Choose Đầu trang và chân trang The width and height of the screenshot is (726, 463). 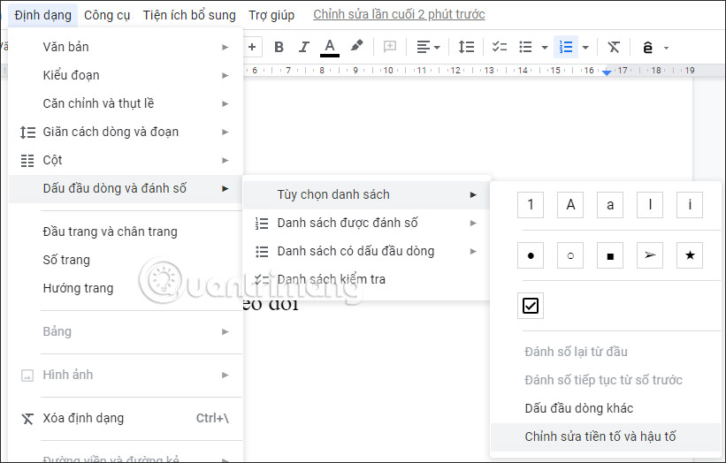pyautogui.click(x=126, y=231)
